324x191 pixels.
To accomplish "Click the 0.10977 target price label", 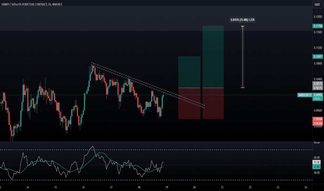I will tap(318, 57).
